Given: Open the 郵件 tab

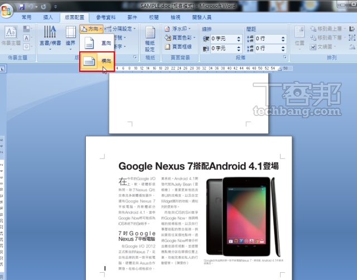Looking at the screenshot, I should coord(132,17).
